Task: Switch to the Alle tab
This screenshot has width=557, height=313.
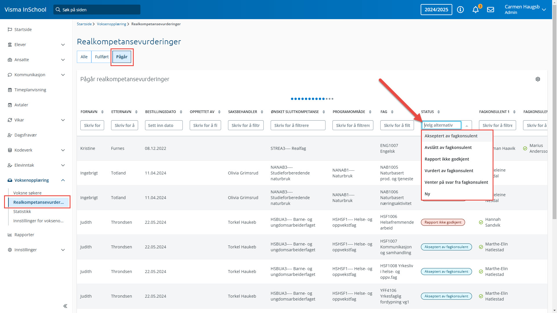Action: click(84, 57)
